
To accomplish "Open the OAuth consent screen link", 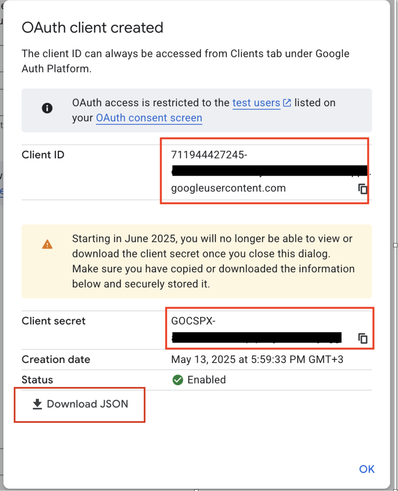I will (149, 118).
